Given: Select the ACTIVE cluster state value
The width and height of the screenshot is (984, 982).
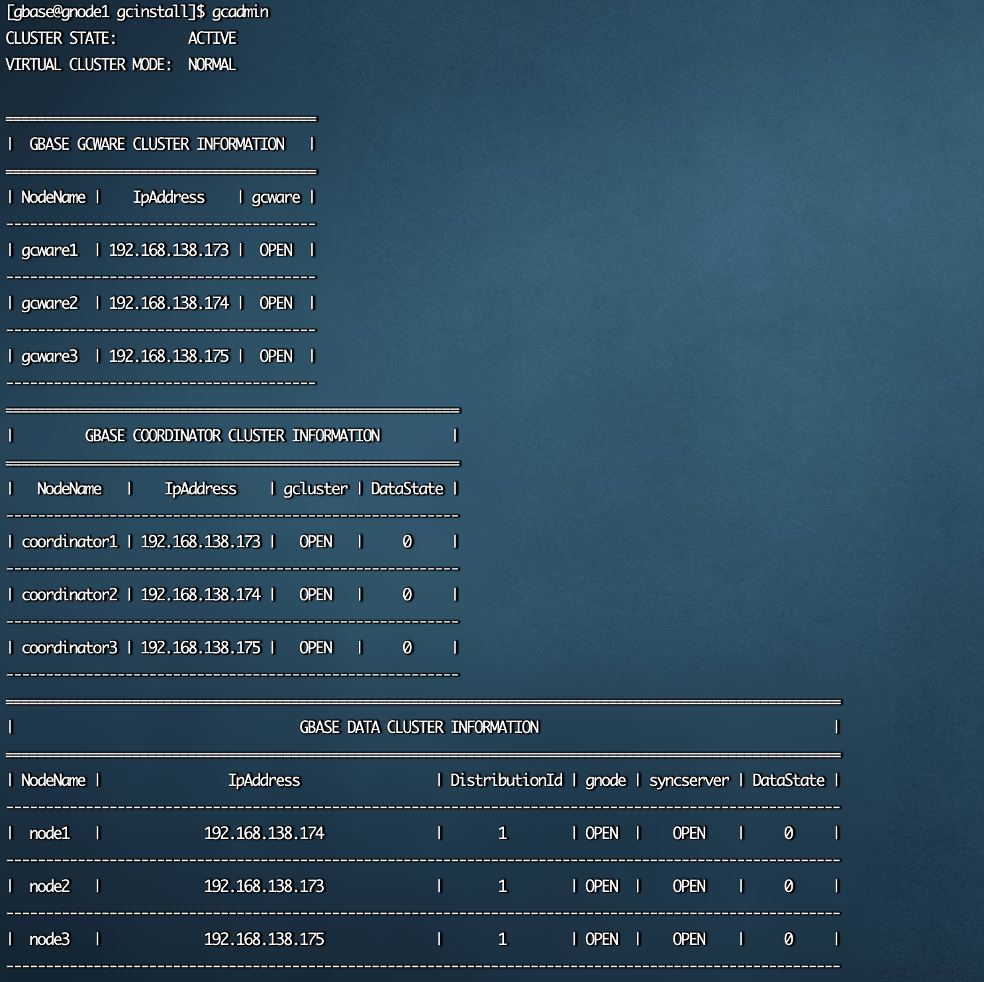Looking at the screenshot, I should click(x=212, y=38).
